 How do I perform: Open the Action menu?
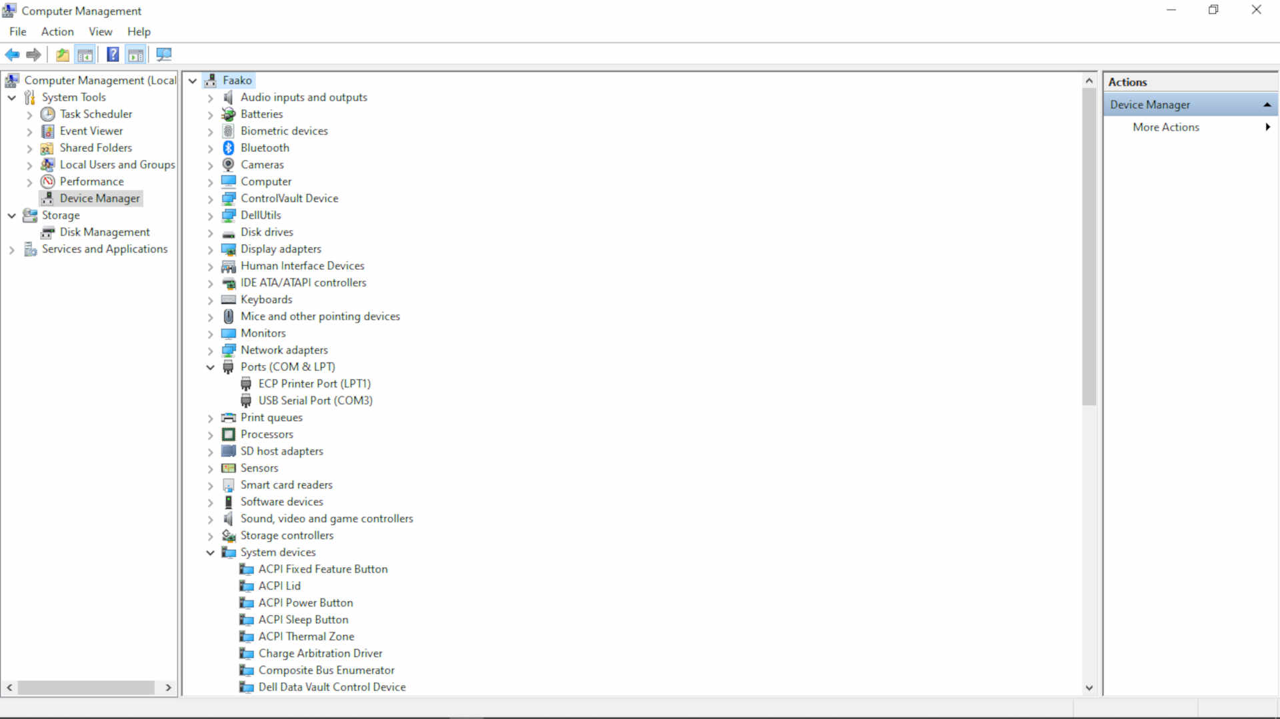(57, 31)
